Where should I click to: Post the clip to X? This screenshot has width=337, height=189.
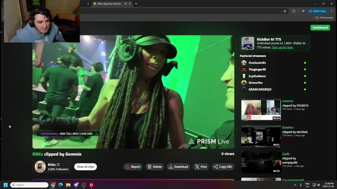(201, 167)
